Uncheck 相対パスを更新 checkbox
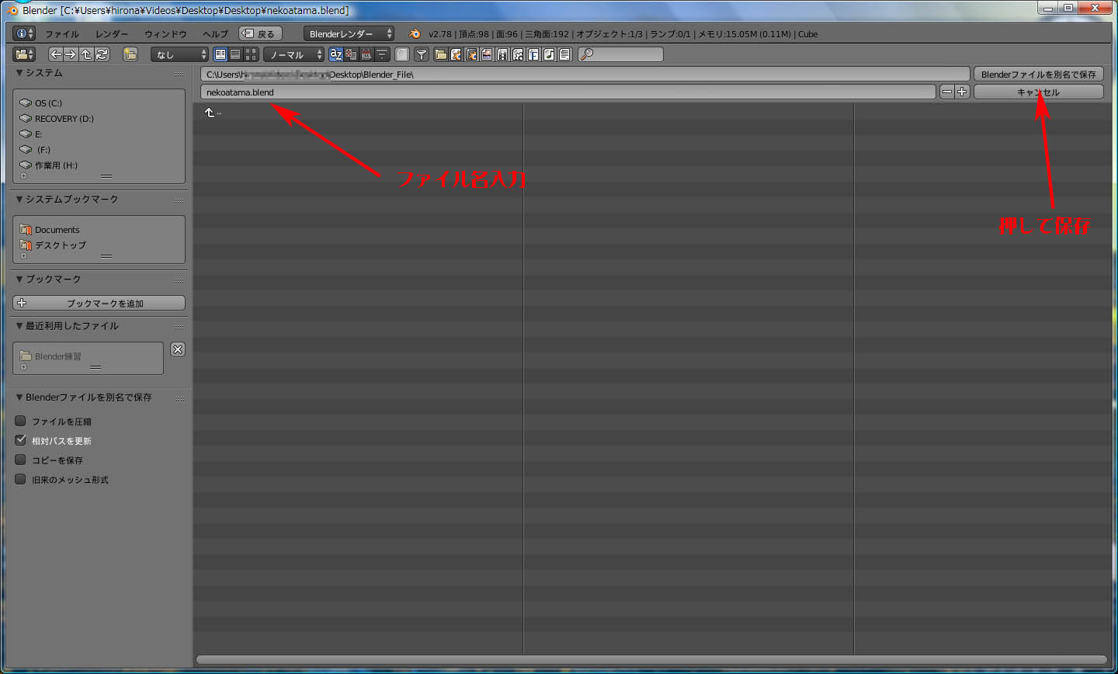The width and height of the screenshot is (1118, 674). 21,440
